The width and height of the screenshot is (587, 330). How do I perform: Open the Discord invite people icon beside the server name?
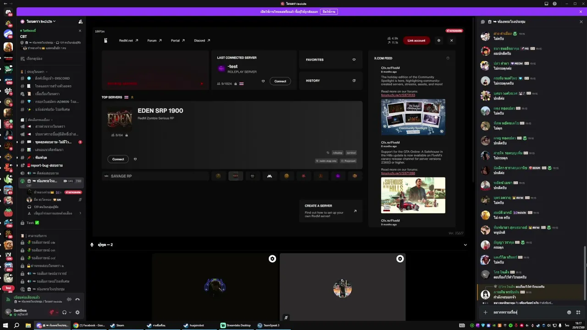[x=81, y=22]
